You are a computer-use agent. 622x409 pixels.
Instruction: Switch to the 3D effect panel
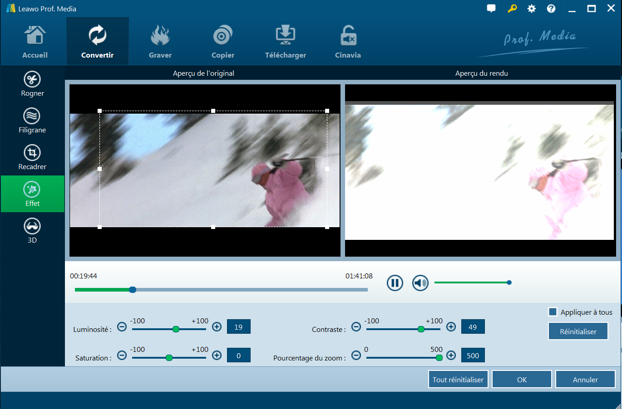[32, 231]
